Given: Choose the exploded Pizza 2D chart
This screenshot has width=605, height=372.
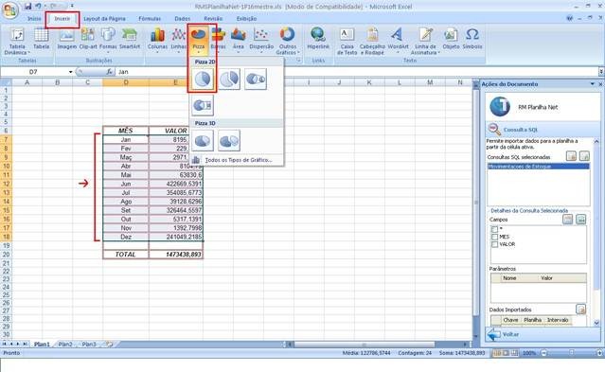Looking at the screenshot, I should coord(229,80).
